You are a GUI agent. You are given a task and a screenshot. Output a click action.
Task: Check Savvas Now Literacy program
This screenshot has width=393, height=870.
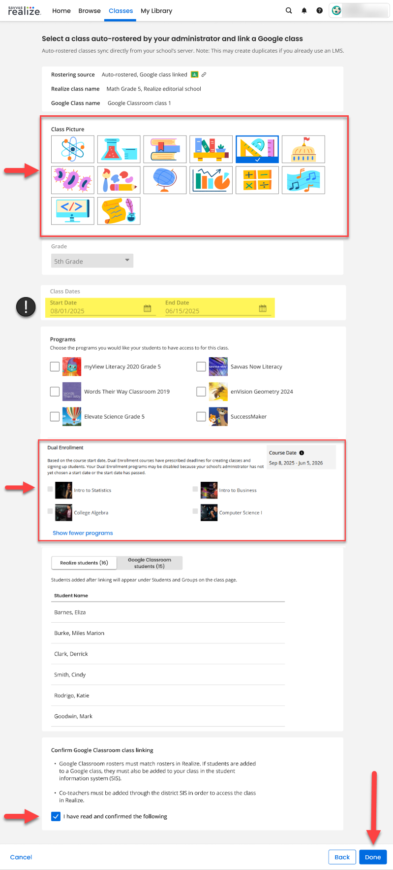201,367
